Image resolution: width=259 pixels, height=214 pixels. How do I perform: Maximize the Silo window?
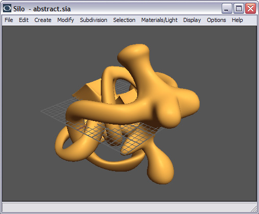tap(239, 9)
